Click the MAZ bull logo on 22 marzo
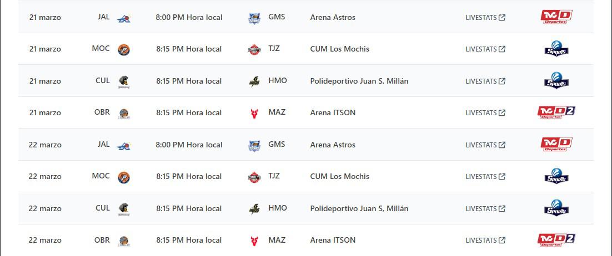Image resolution: width=612 pixels, height=256 pixels. [254, 240]
